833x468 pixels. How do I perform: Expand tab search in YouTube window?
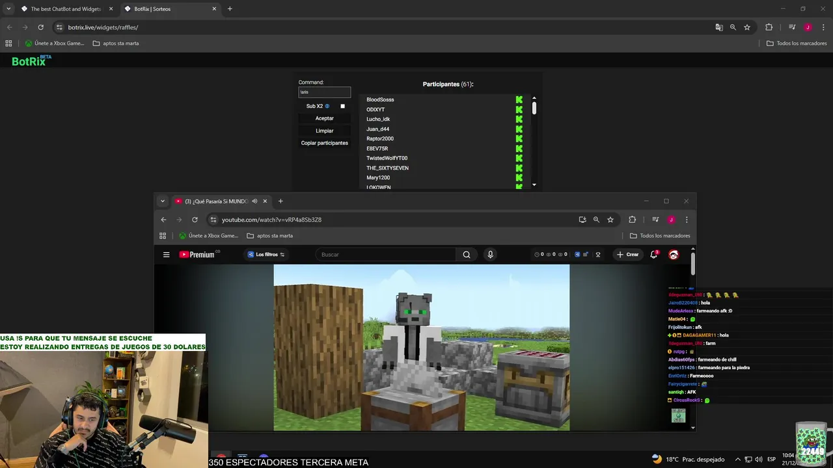(163, 201)
